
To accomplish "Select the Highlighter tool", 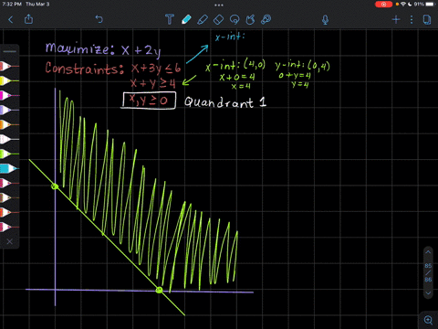I will 203,19.
